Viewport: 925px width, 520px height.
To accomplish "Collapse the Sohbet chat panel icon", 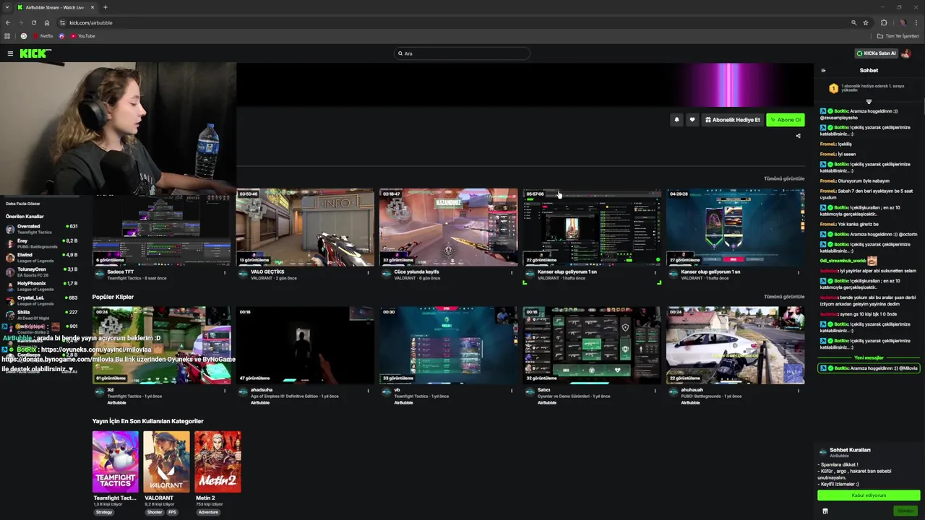I will 823,71.
